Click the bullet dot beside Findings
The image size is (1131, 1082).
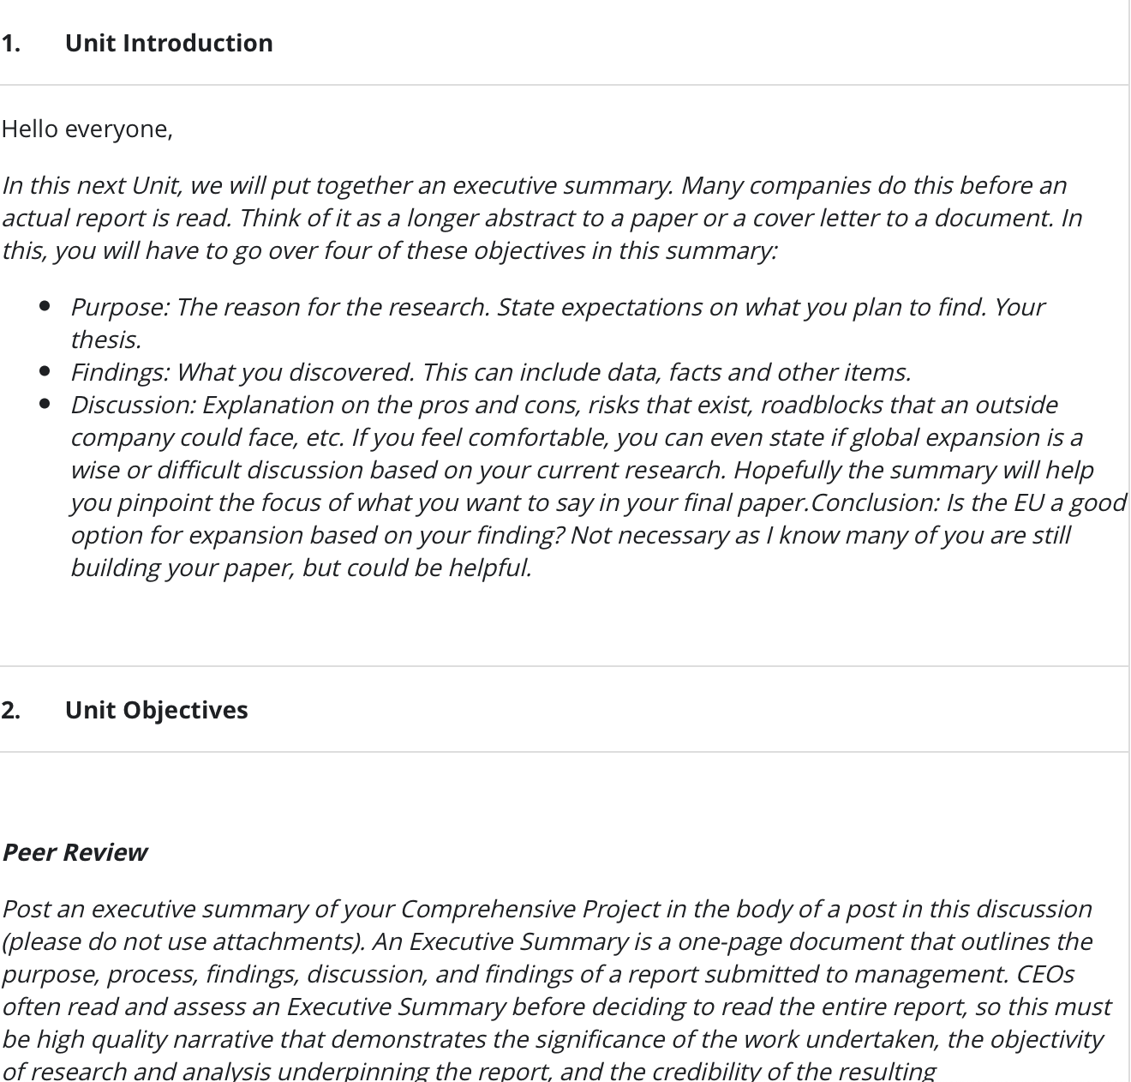45,371
